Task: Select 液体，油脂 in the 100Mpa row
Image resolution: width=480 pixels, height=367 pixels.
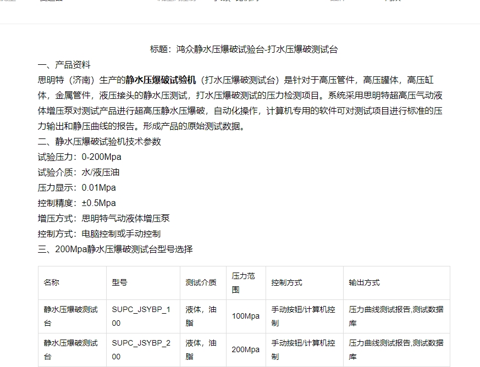Action: click(203, 316)
